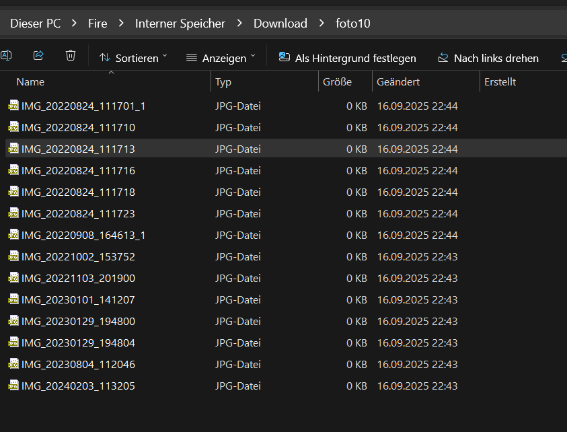Screen dimensions: 567x432
Task: Sort by Geändert column header
Action: (398, 82)
